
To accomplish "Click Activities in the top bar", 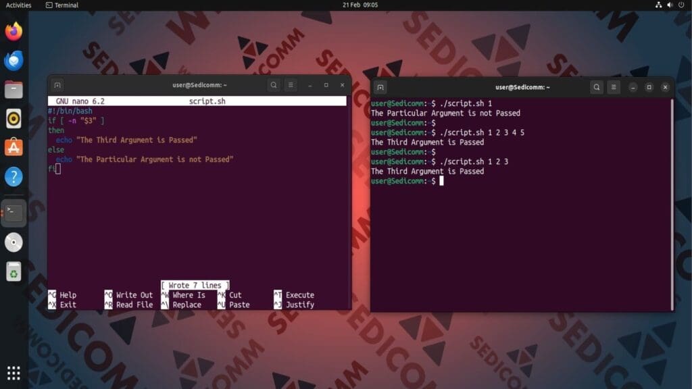I will 18,5.
